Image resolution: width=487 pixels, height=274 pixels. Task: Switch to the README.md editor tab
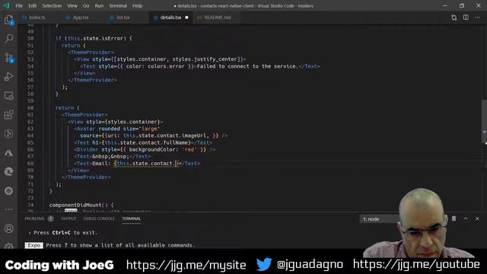(218, 18)
